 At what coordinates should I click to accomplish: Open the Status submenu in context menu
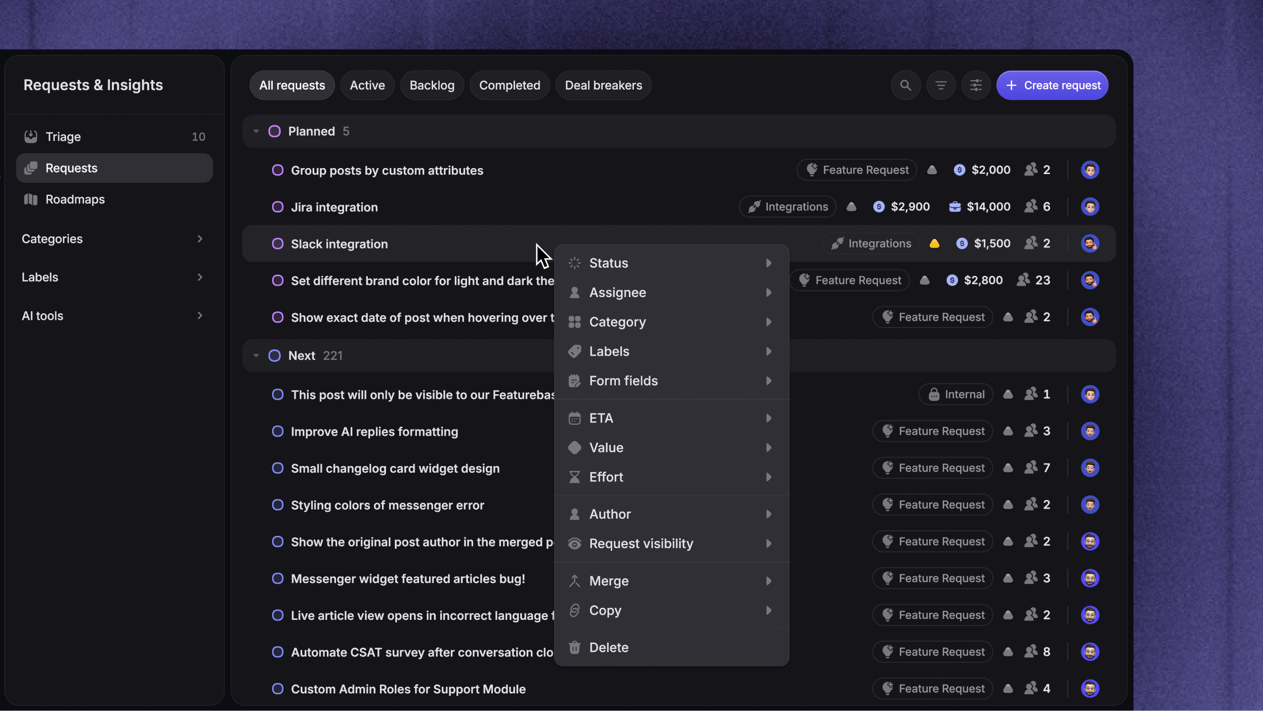[671, 263]
